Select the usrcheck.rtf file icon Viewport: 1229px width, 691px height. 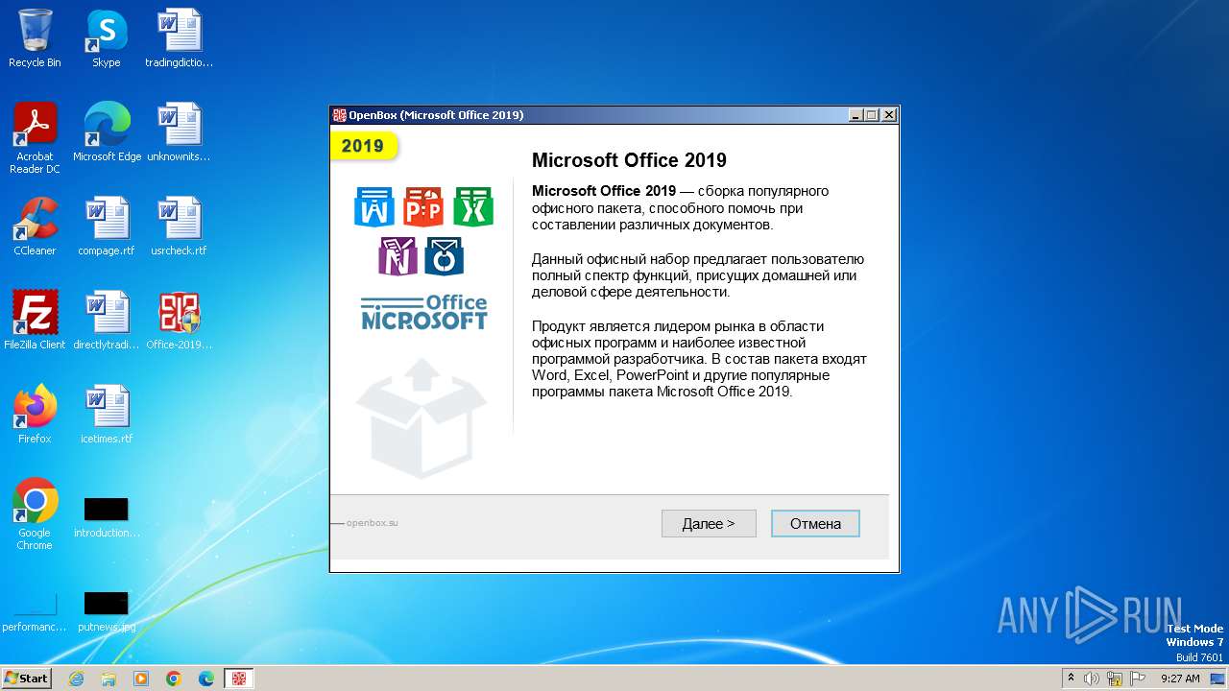pos(180,226)
